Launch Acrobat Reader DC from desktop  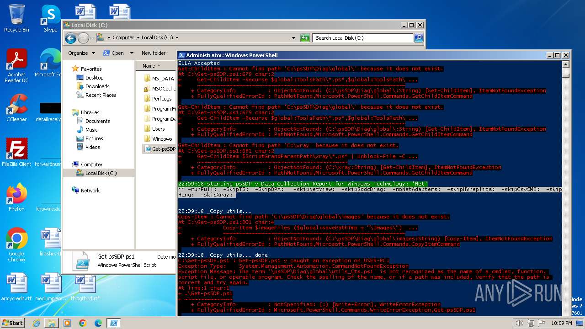click(16, 66)
